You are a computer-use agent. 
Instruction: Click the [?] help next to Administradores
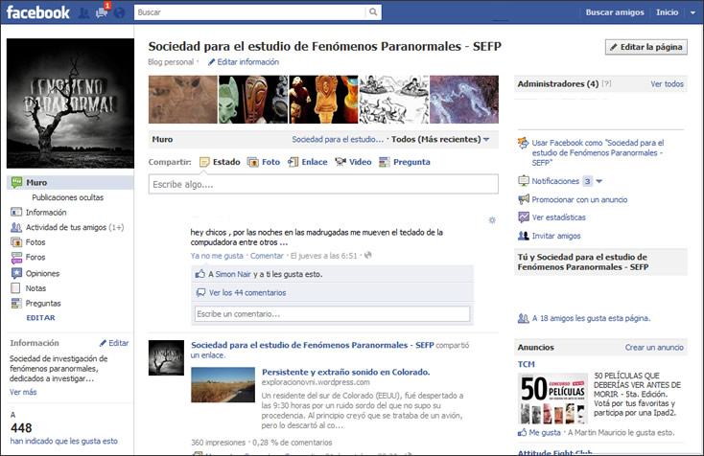[606, 83]
